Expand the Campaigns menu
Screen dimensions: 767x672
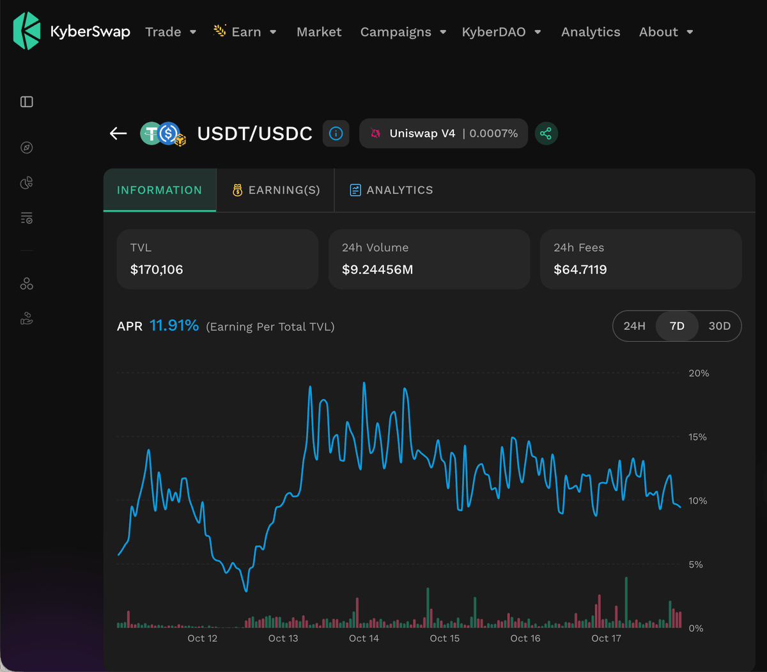click(x=403, y=32)
